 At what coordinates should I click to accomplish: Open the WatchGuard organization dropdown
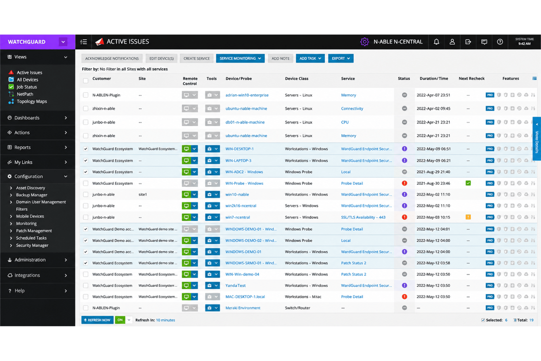(63, 42)
